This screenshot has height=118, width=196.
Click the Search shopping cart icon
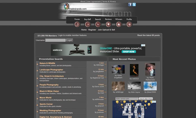pyautogui.click(x=98, y=24)
